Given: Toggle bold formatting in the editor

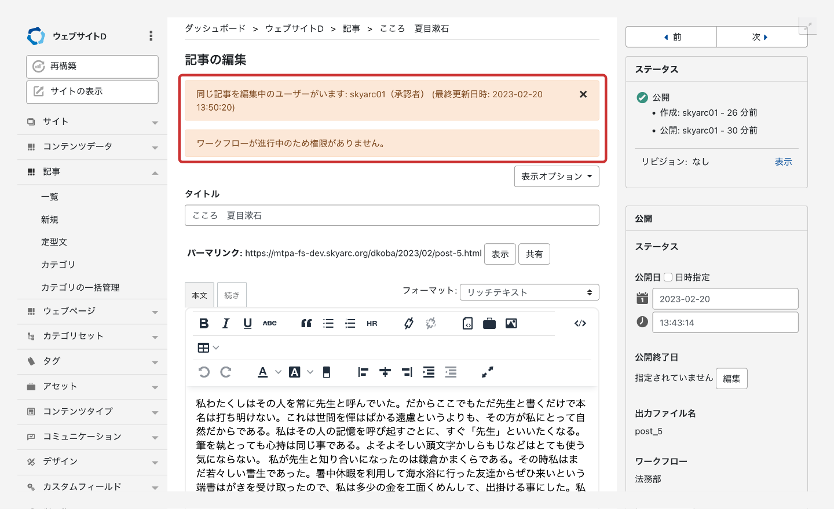Looking at the screenshot, I should coord(204,324).
